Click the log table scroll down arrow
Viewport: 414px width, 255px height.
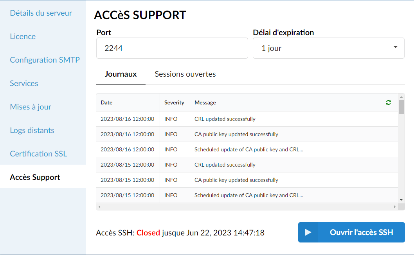click(401, 200)
